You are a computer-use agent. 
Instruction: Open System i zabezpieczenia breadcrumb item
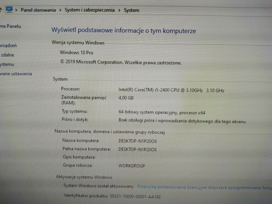90,10
